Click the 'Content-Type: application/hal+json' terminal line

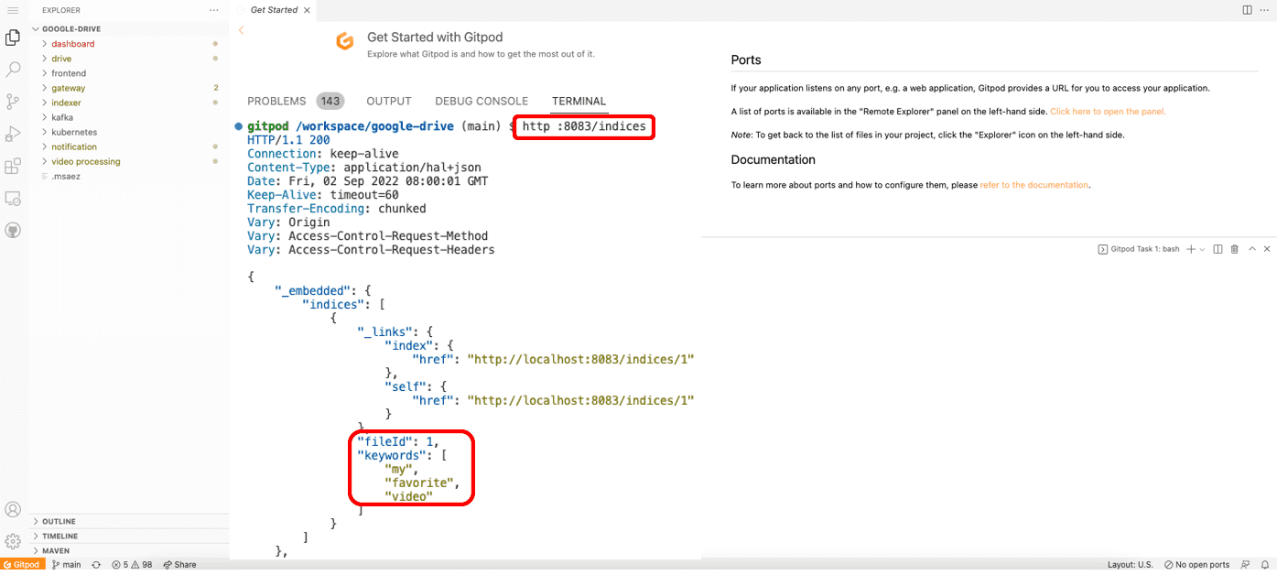pos(364,168)
